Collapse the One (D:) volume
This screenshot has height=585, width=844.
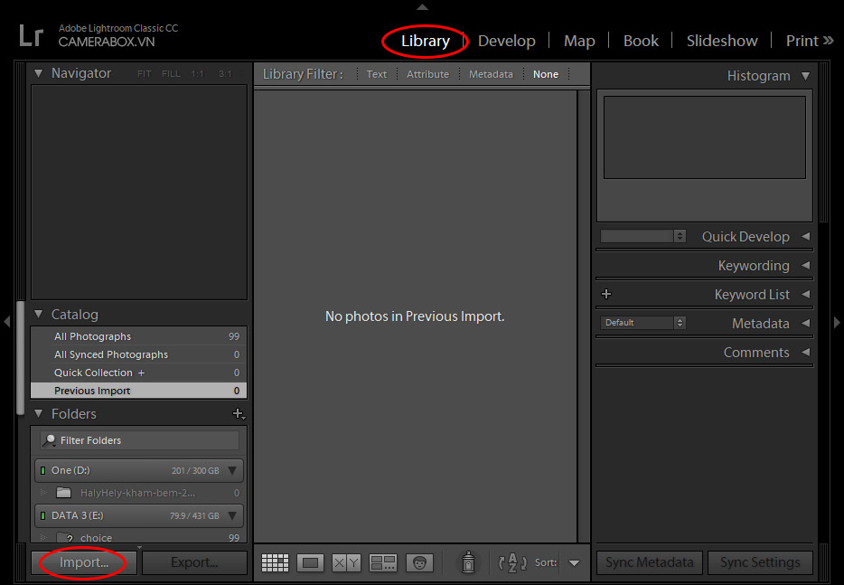pyautogui.click(x=232, y=470)
